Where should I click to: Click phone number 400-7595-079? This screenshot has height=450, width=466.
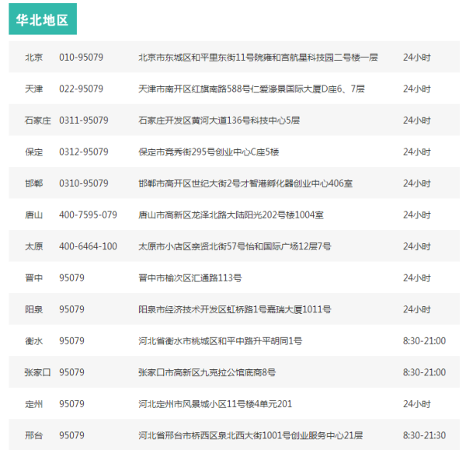click(88, 215)
